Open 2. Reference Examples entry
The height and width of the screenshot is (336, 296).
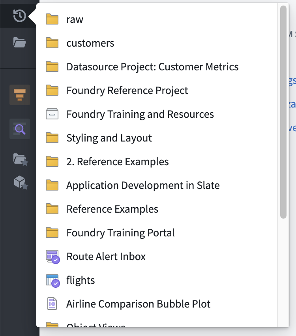118,162
